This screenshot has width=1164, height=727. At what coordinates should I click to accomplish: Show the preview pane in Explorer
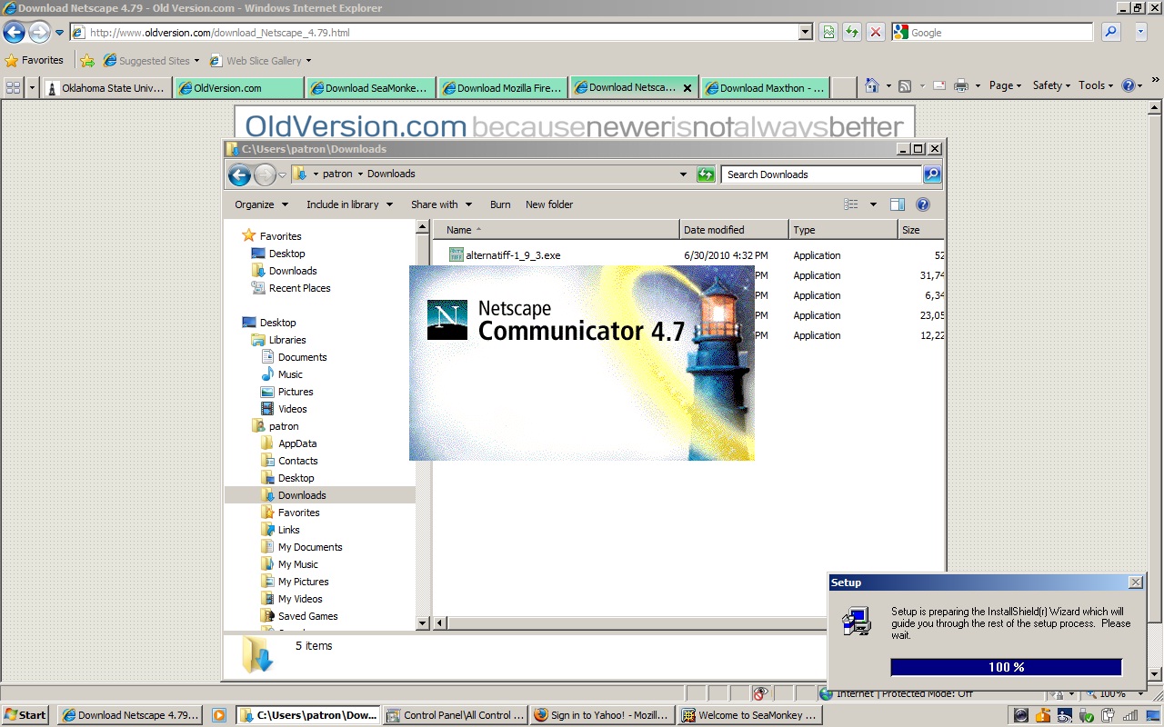click(898, 204)
